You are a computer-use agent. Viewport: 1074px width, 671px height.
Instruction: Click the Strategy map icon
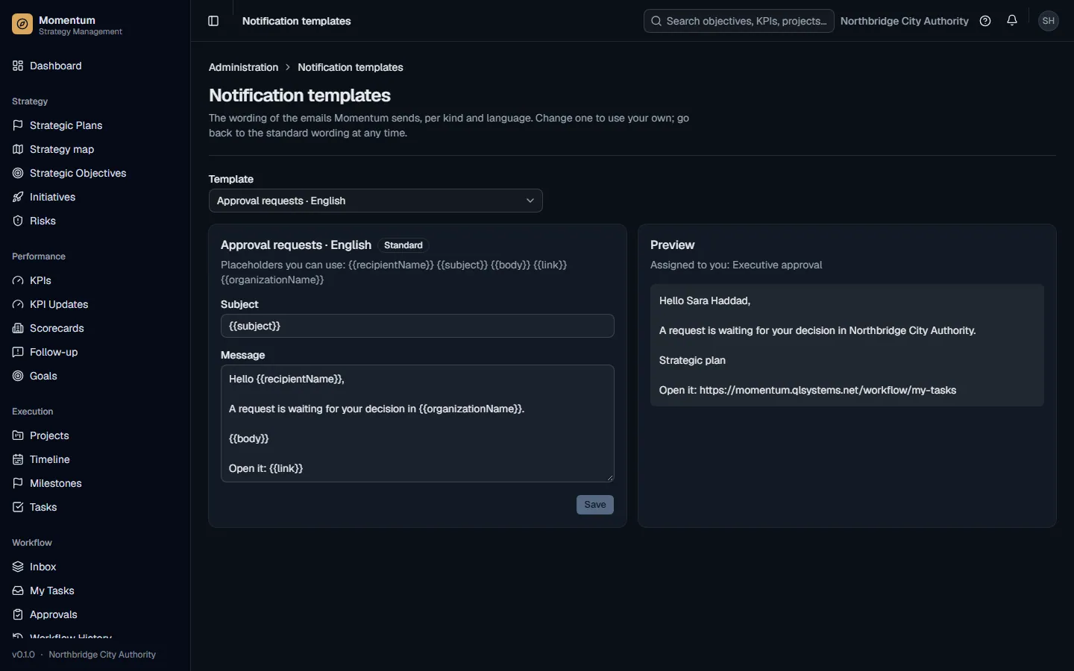pyautogui.click(x=18, y=149)
